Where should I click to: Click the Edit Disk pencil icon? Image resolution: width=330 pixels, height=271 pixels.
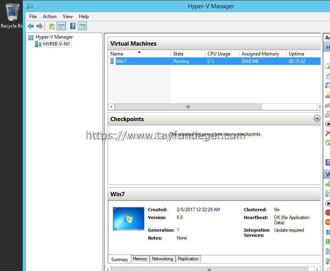328,105
